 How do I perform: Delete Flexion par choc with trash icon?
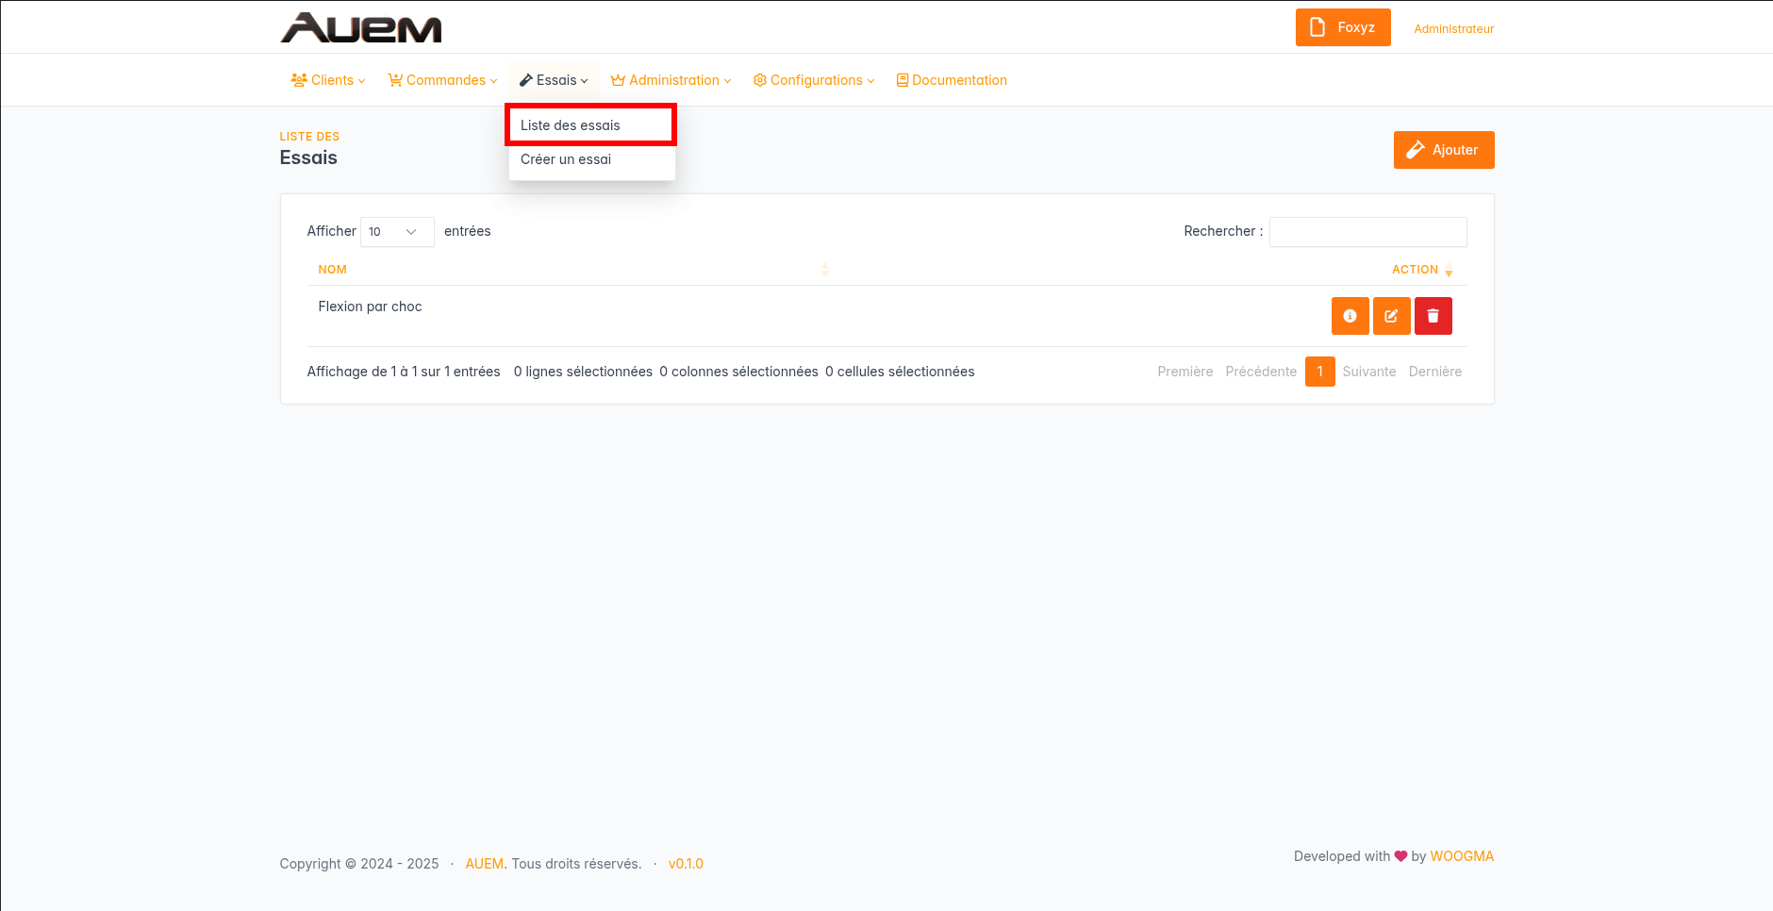point(1433,316)
